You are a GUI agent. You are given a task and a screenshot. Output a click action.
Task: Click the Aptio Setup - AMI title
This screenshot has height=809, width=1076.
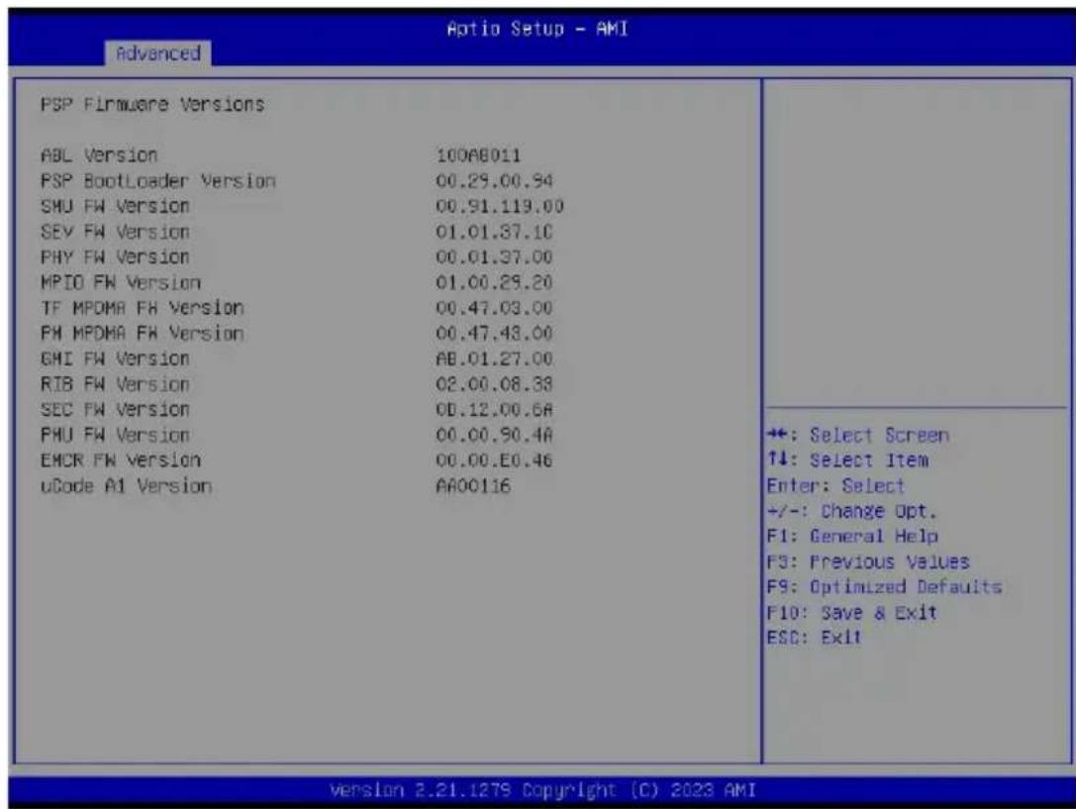(x=538, y=29)
